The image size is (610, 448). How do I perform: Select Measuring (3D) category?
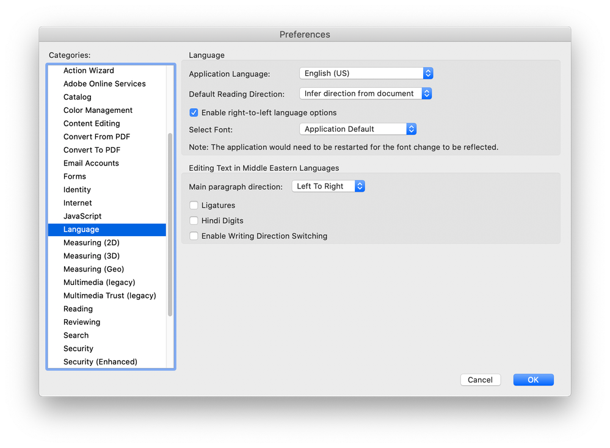[x=107, y=256]
